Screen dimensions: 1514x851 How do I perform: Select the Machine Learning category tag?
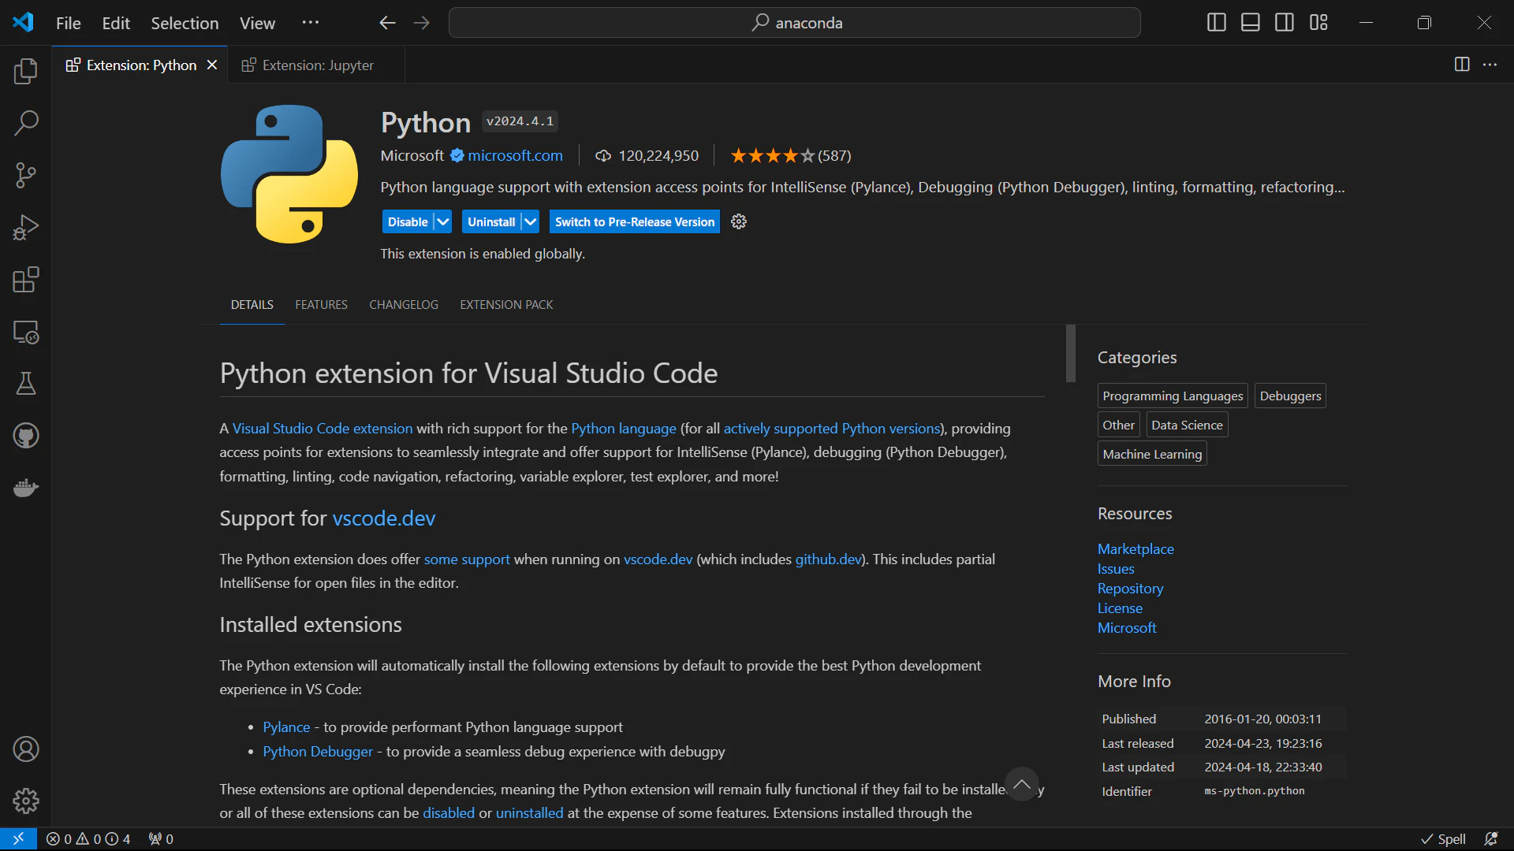point(1152,455)
